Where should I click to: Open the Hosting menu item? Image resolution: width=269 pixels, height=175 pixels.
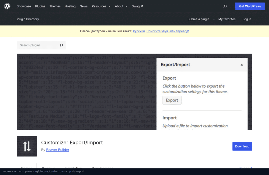(x=70, y=6)
